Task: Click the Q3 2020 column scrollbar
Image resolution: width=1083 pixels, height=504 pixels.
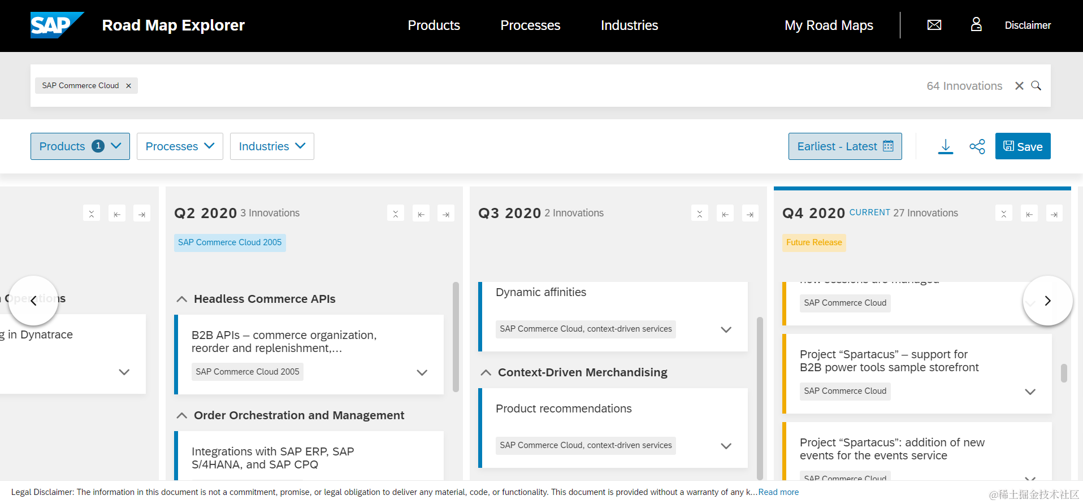Action: 760,398
